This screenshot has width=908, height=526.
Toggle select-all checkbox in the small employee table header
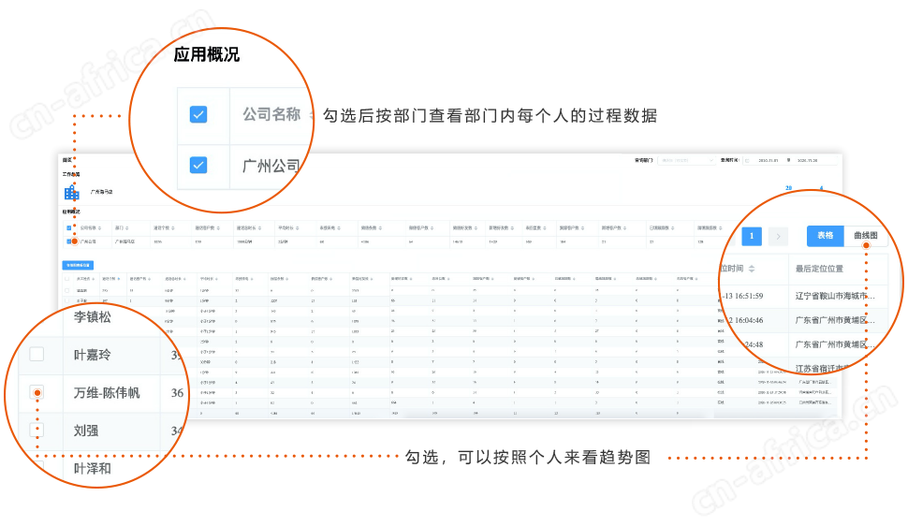tap(67, 279)
